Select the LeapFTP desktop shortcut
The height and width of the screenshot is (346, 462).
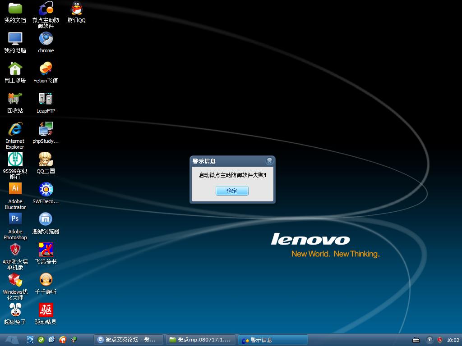pos(46,99)
